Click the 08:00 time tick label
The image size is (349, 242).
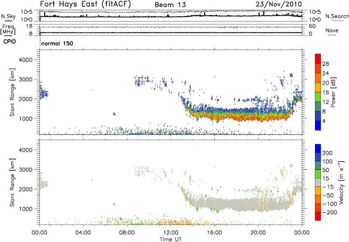pyautogui.click(x=127, y=233)
